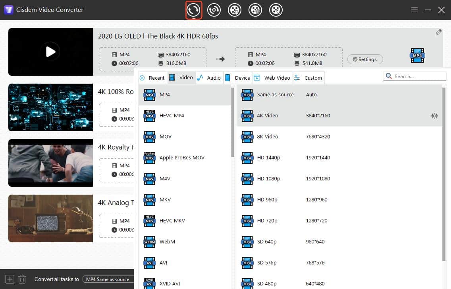Open gear settings for 4K Video preset
The image size is (451, 289).
[434, 116]
